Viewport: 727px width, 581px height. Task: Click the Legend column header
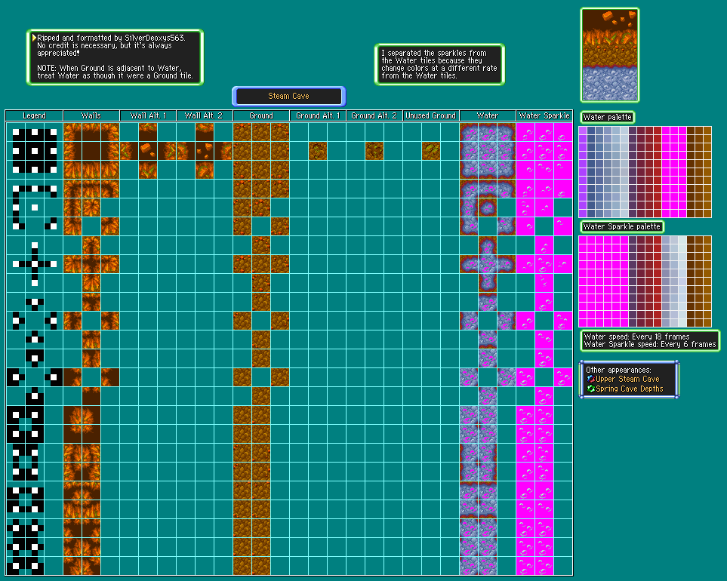[34, 115]
